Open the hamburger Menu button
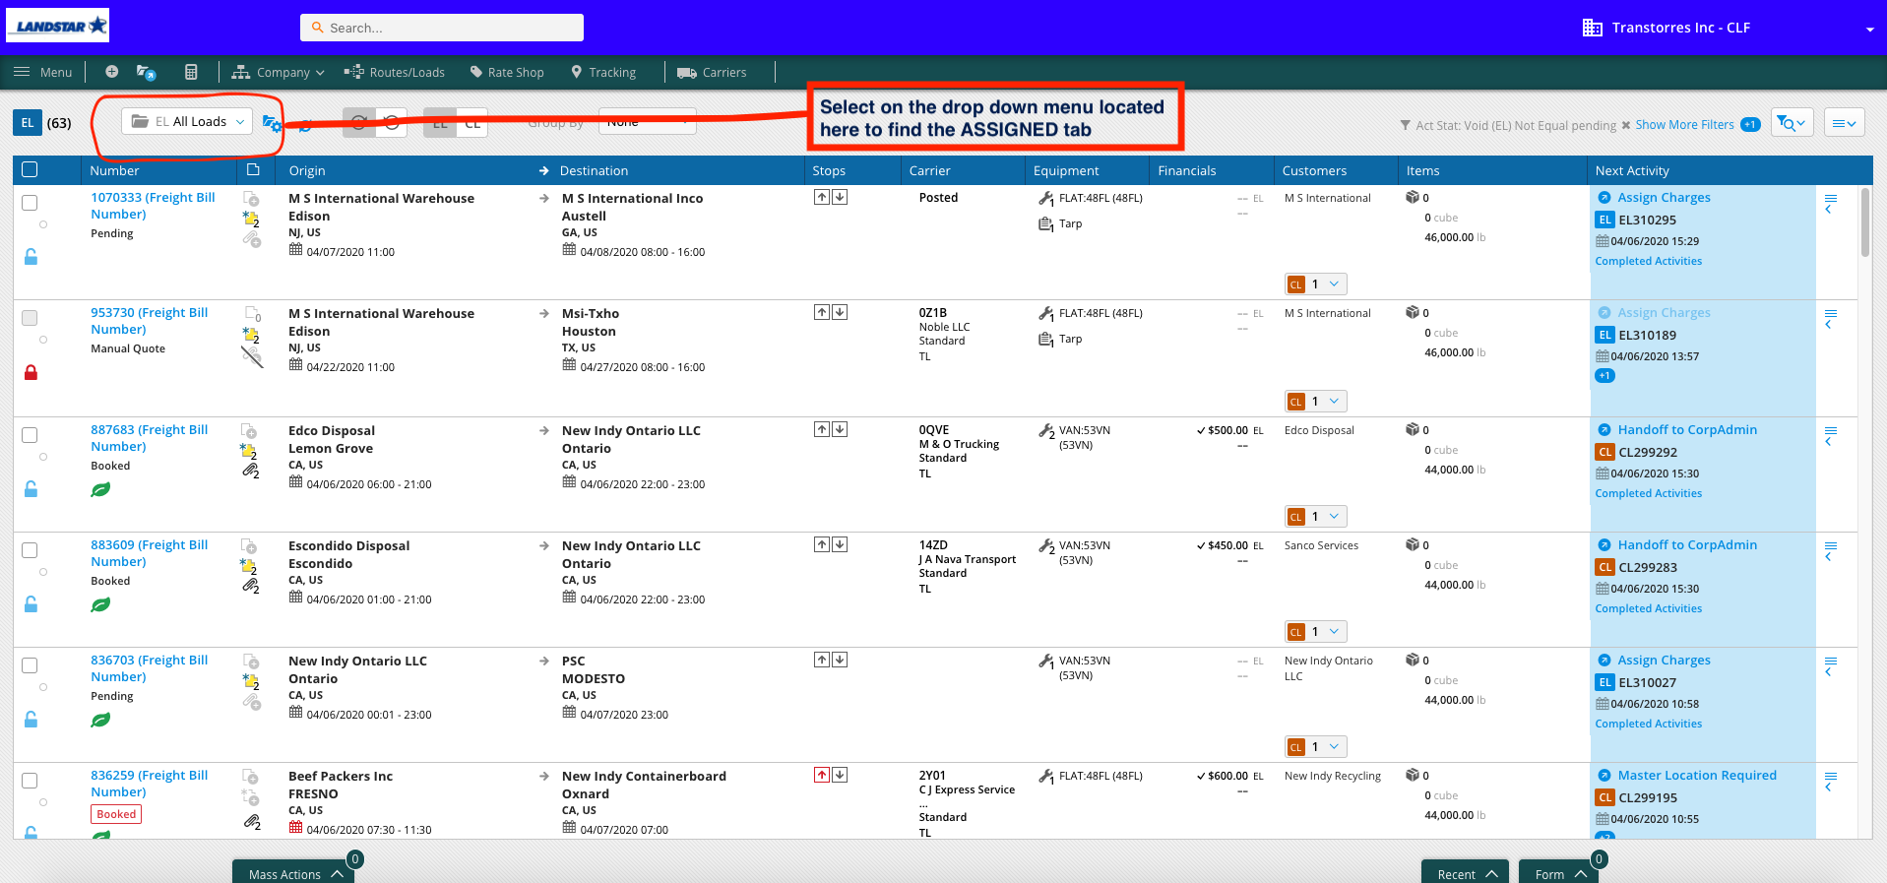 [x=42, y=72]
